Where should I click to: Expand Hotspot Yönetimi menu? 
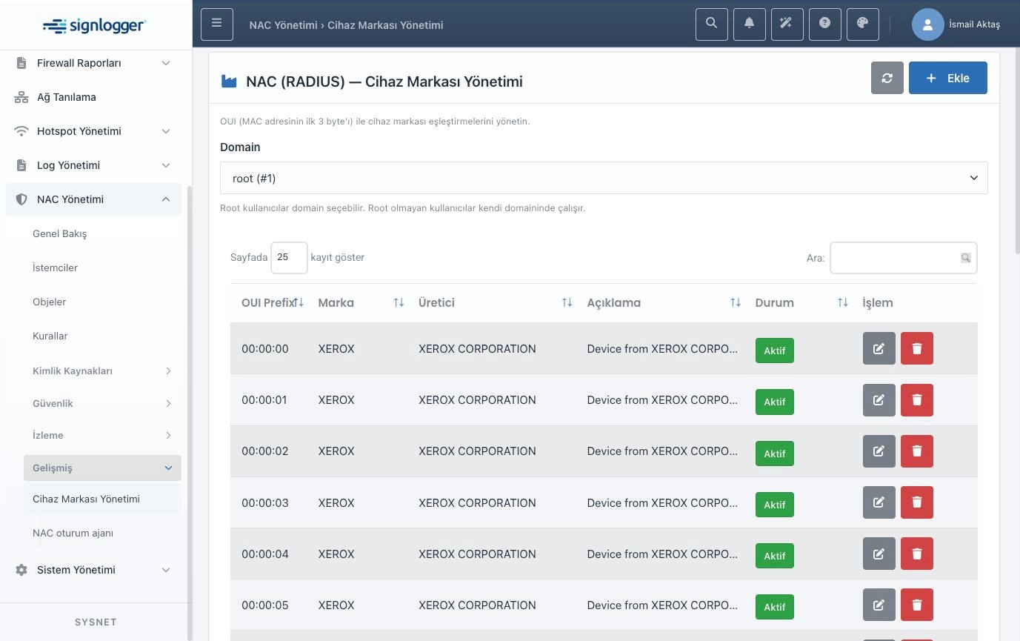pyautogui.click(x=93, y=131)
